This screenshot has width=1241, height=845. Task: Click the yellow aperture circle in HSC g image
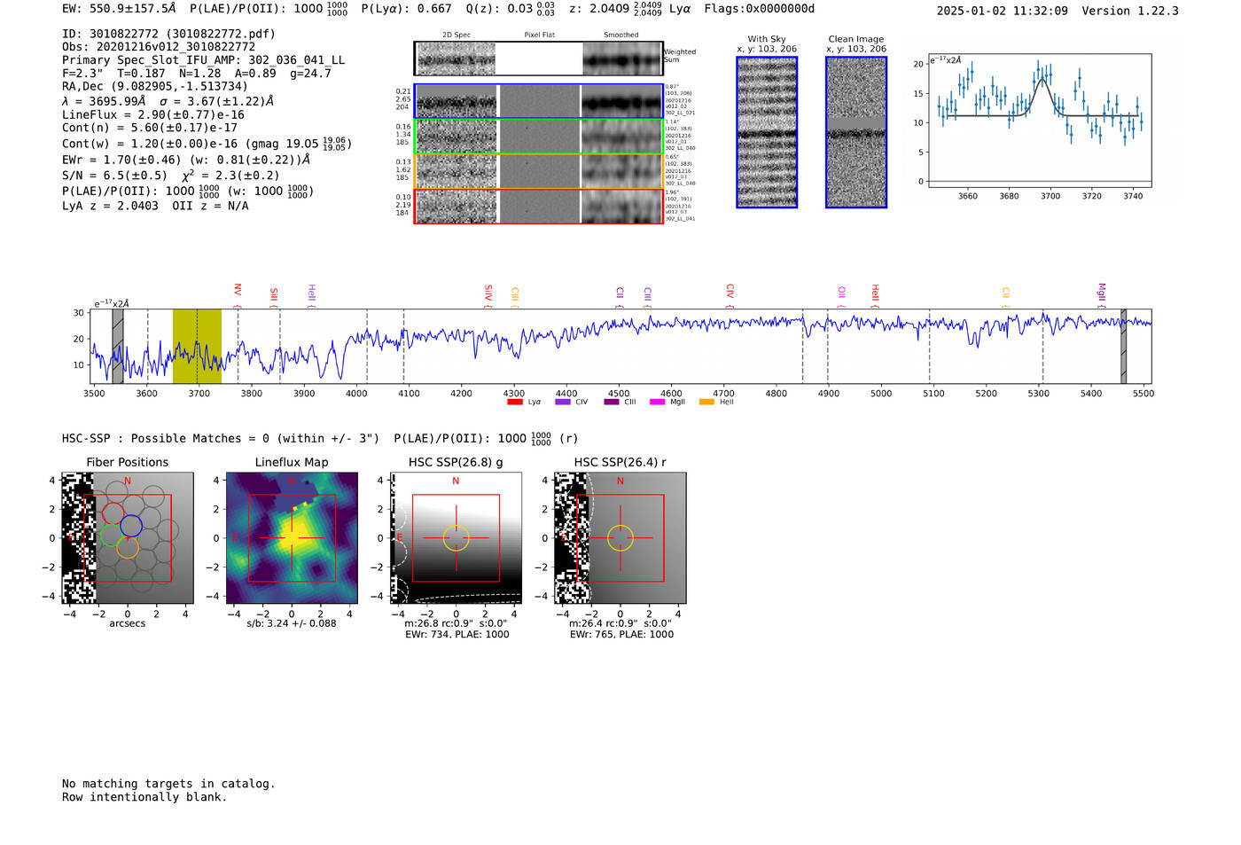point(456,538)
